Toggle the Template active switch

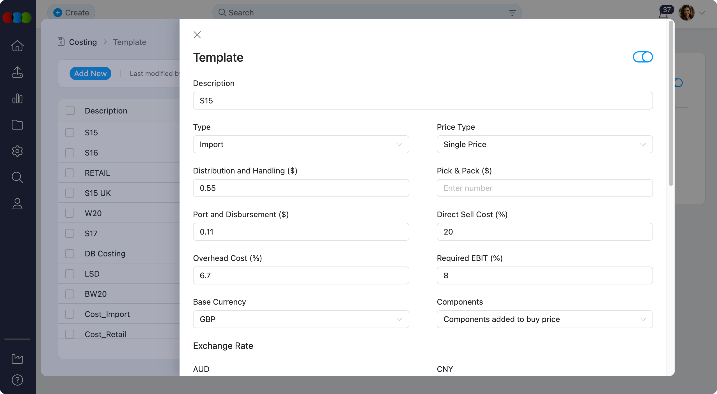click(643, 57)
